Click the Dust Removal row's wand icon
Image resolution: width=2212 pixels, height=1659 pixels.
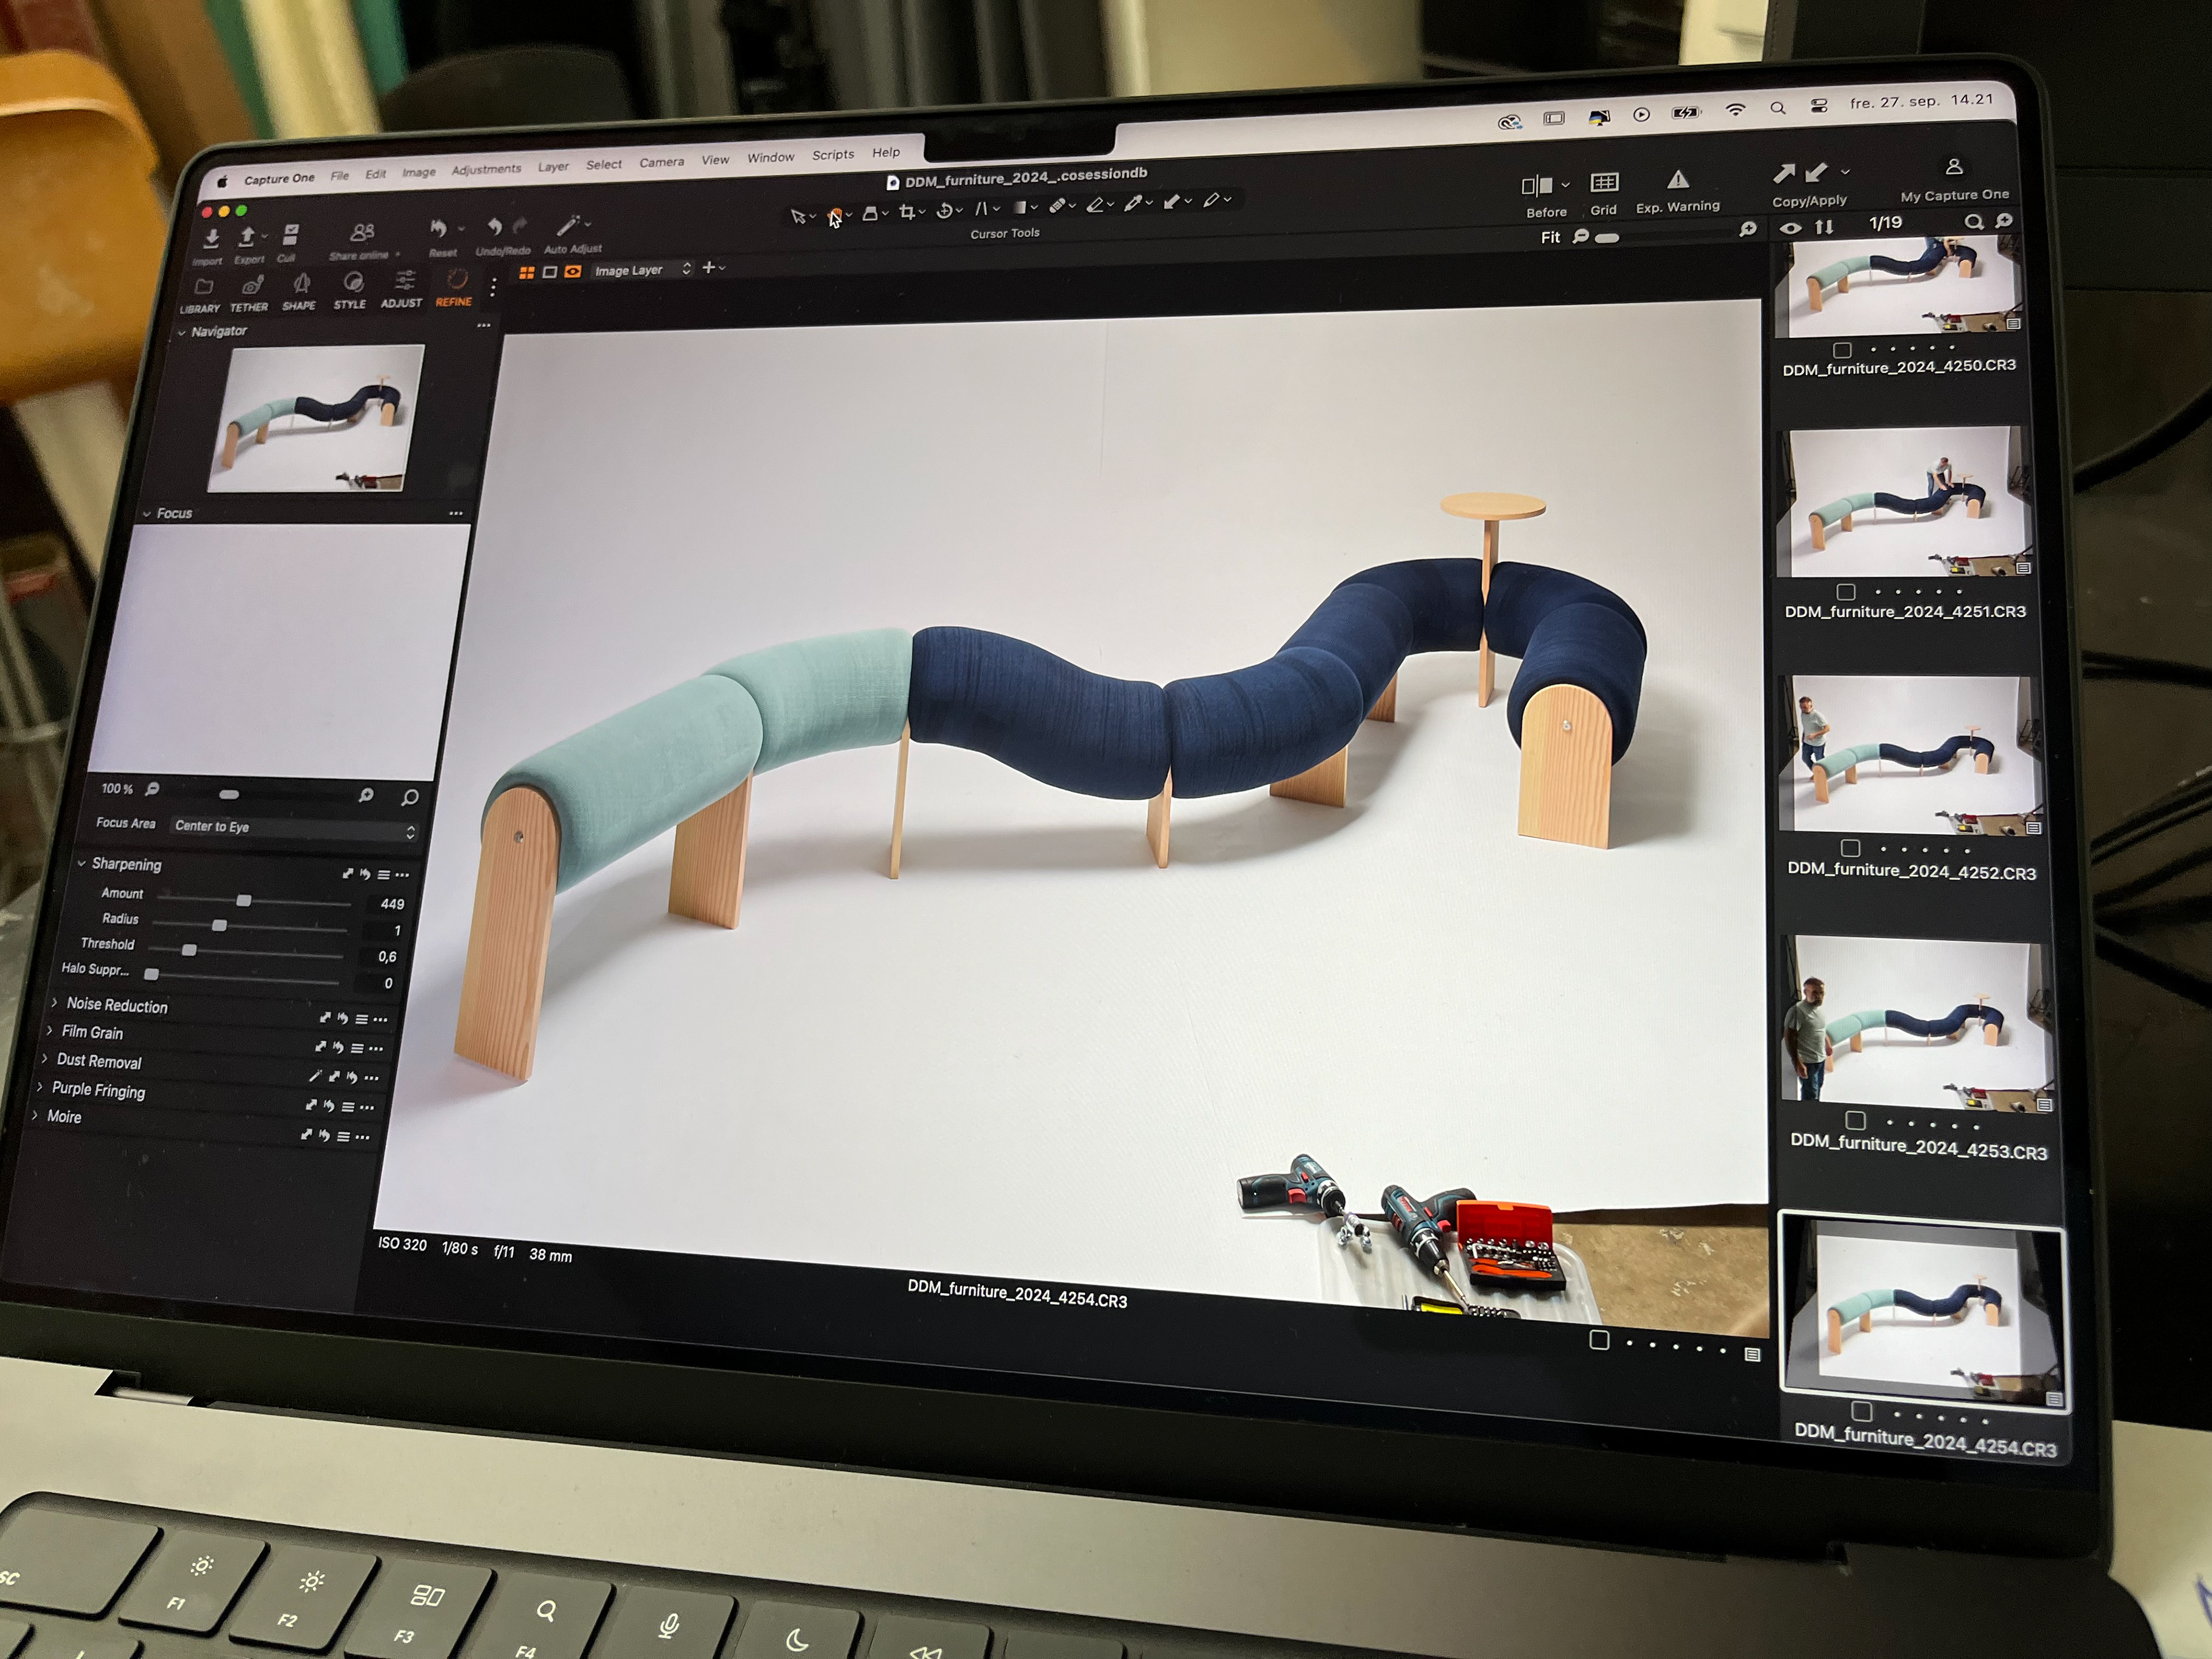coord(315,1076)
